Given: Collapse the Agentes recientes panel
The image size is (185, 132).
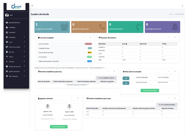Looking at the screenshot, I should (x=72, y=98).
